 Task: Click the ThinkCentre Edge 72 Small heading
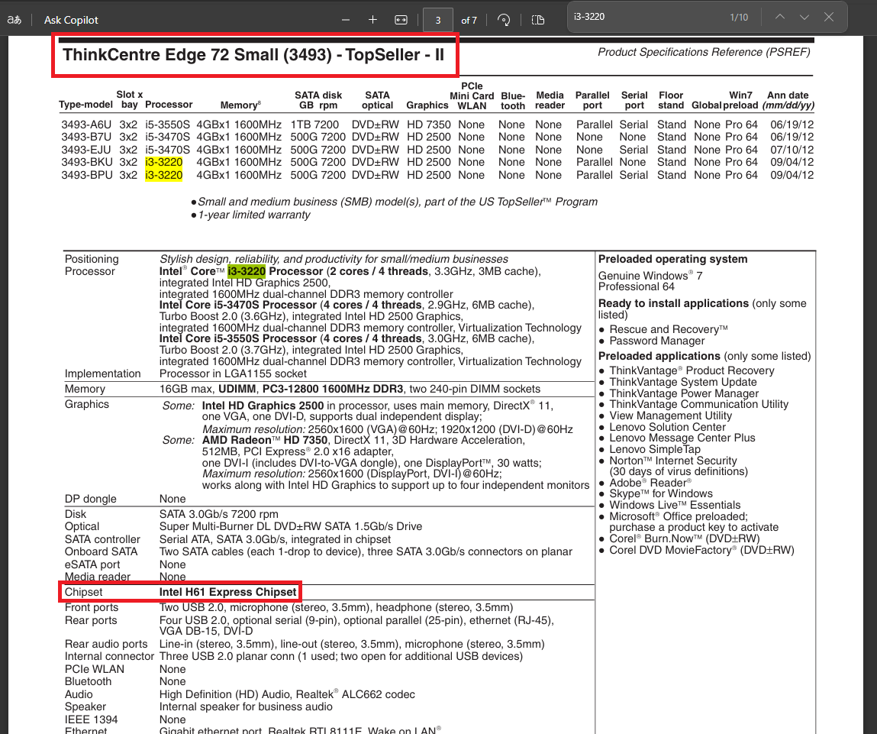253,55
